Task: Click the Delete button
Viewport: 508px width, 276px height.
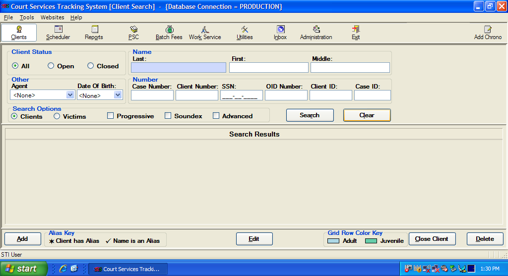Action: click(x=485, y=239)
